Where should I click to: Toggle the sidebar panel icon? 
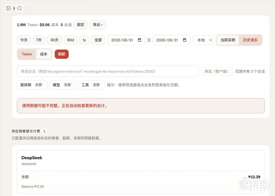coord(8,8)
